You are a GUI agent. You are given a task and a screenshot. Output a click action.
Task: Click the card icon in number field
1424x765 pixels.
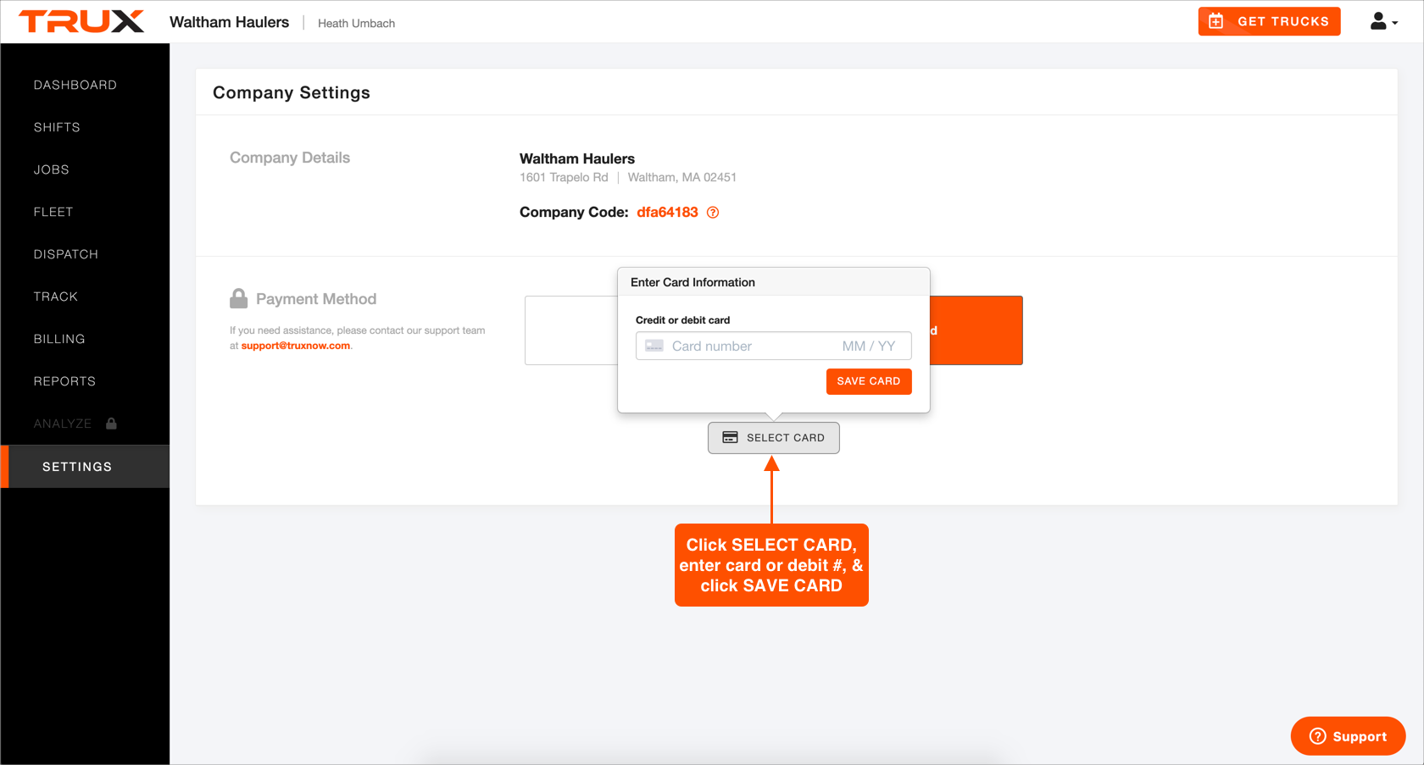[x=654, y=346]
